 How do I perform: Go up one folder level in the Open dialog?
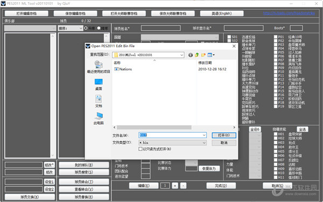(197, 55)
